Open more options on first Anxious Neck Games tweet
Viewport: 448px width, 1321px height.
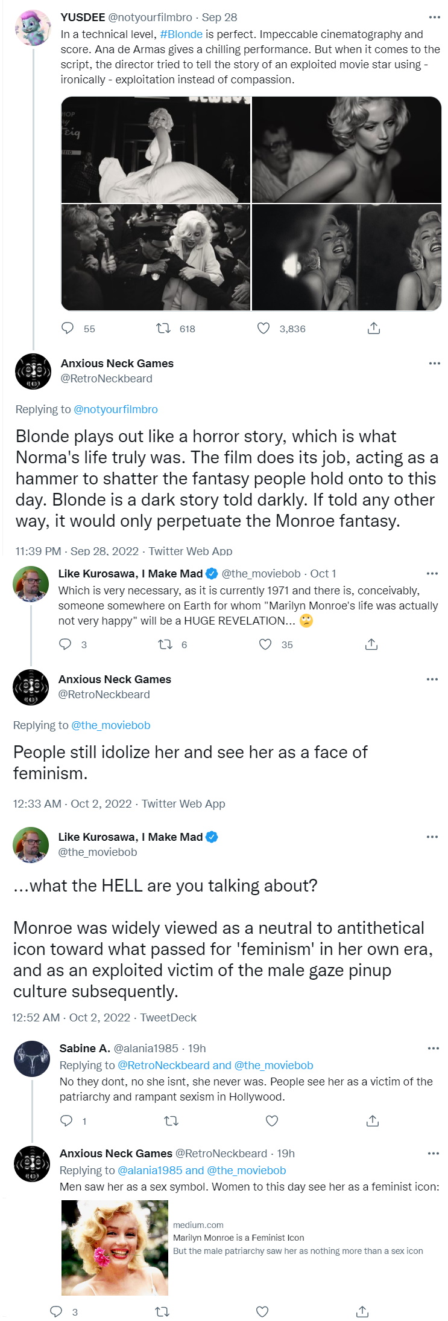(x=434, y=363)
